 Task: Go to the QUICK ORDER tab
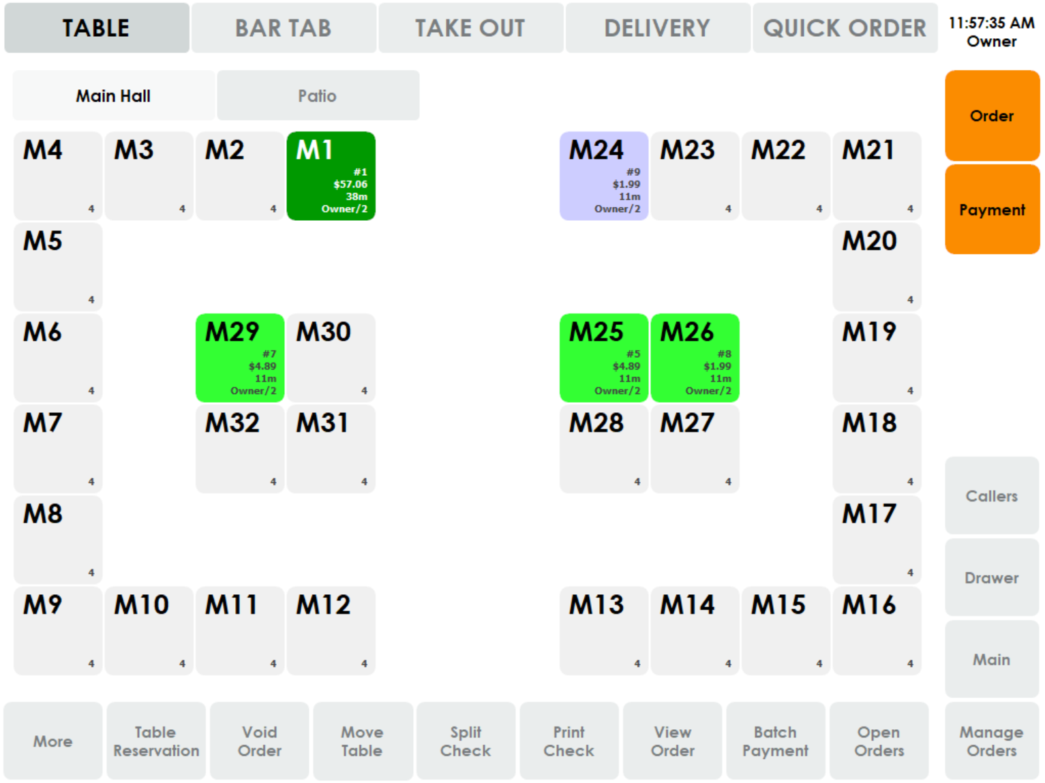[845, 28]
